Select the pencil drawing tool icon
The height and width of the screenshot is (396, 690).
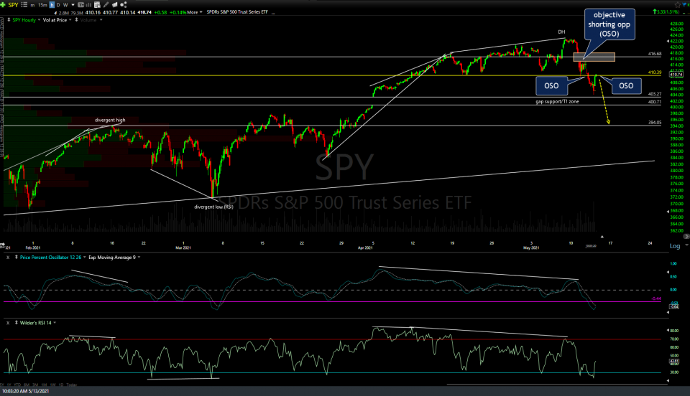[x=106, y=5]
